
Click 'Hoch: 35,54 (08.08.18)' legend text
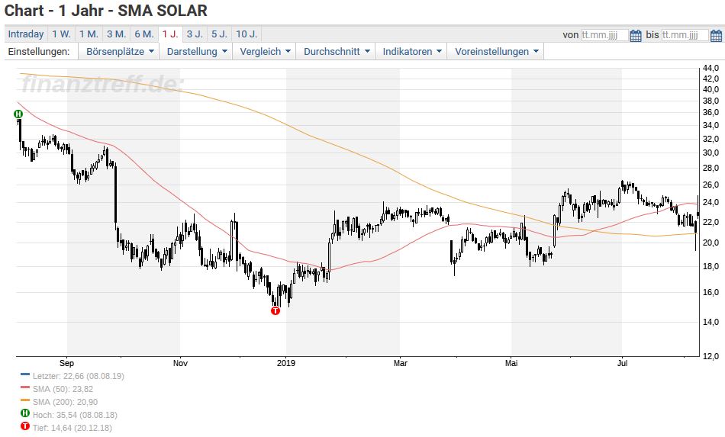[75, 415]
